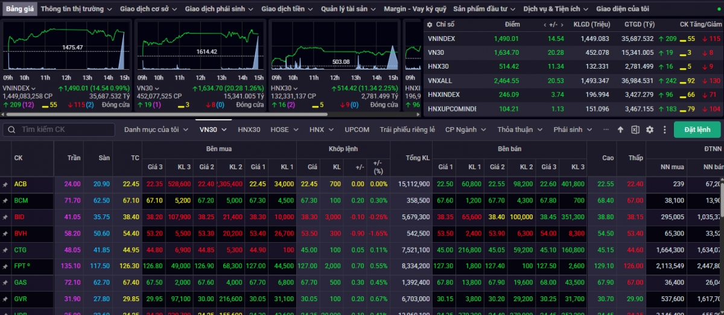Click the GTGD (Tỷ) index column header
Image resolution: width=724 pixels, height=315 pixels.
pos(640,25)
